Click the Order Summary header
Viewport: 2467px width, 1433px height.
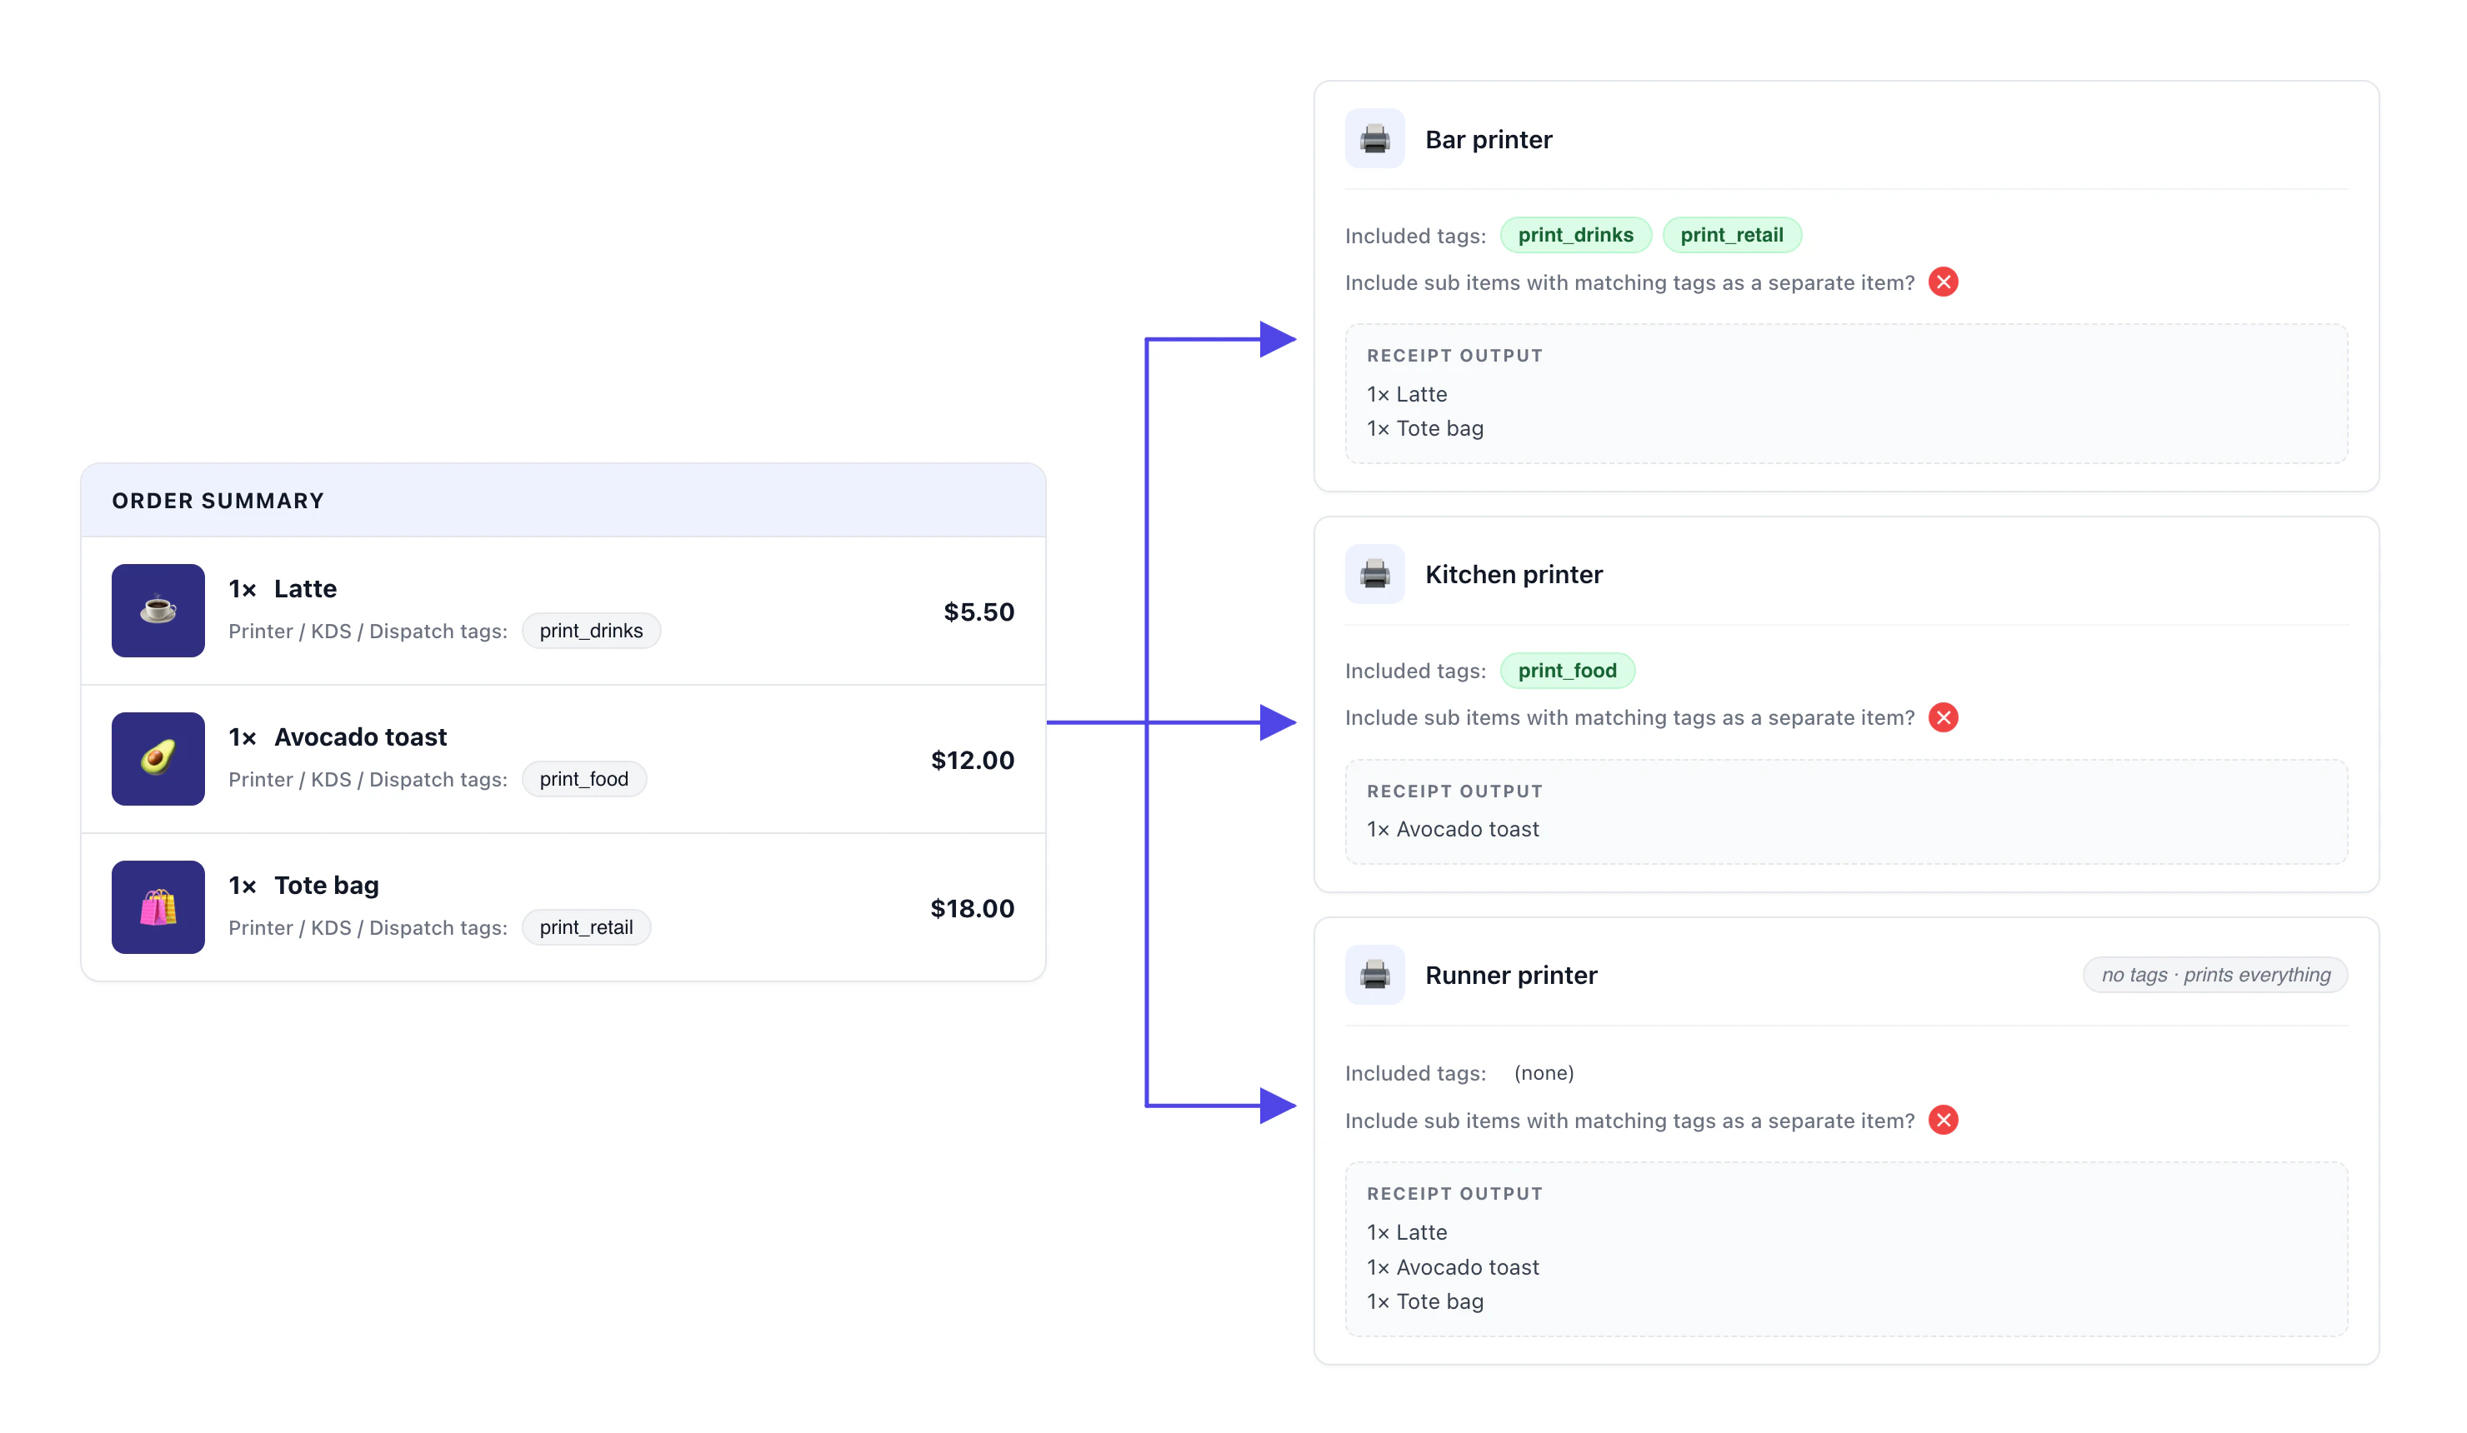pos(564,500)
